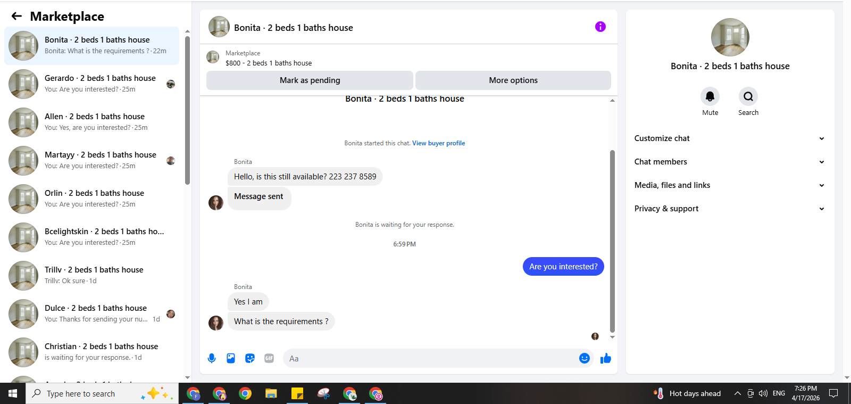Expand Media, files and links section

(x=730, y=185)
